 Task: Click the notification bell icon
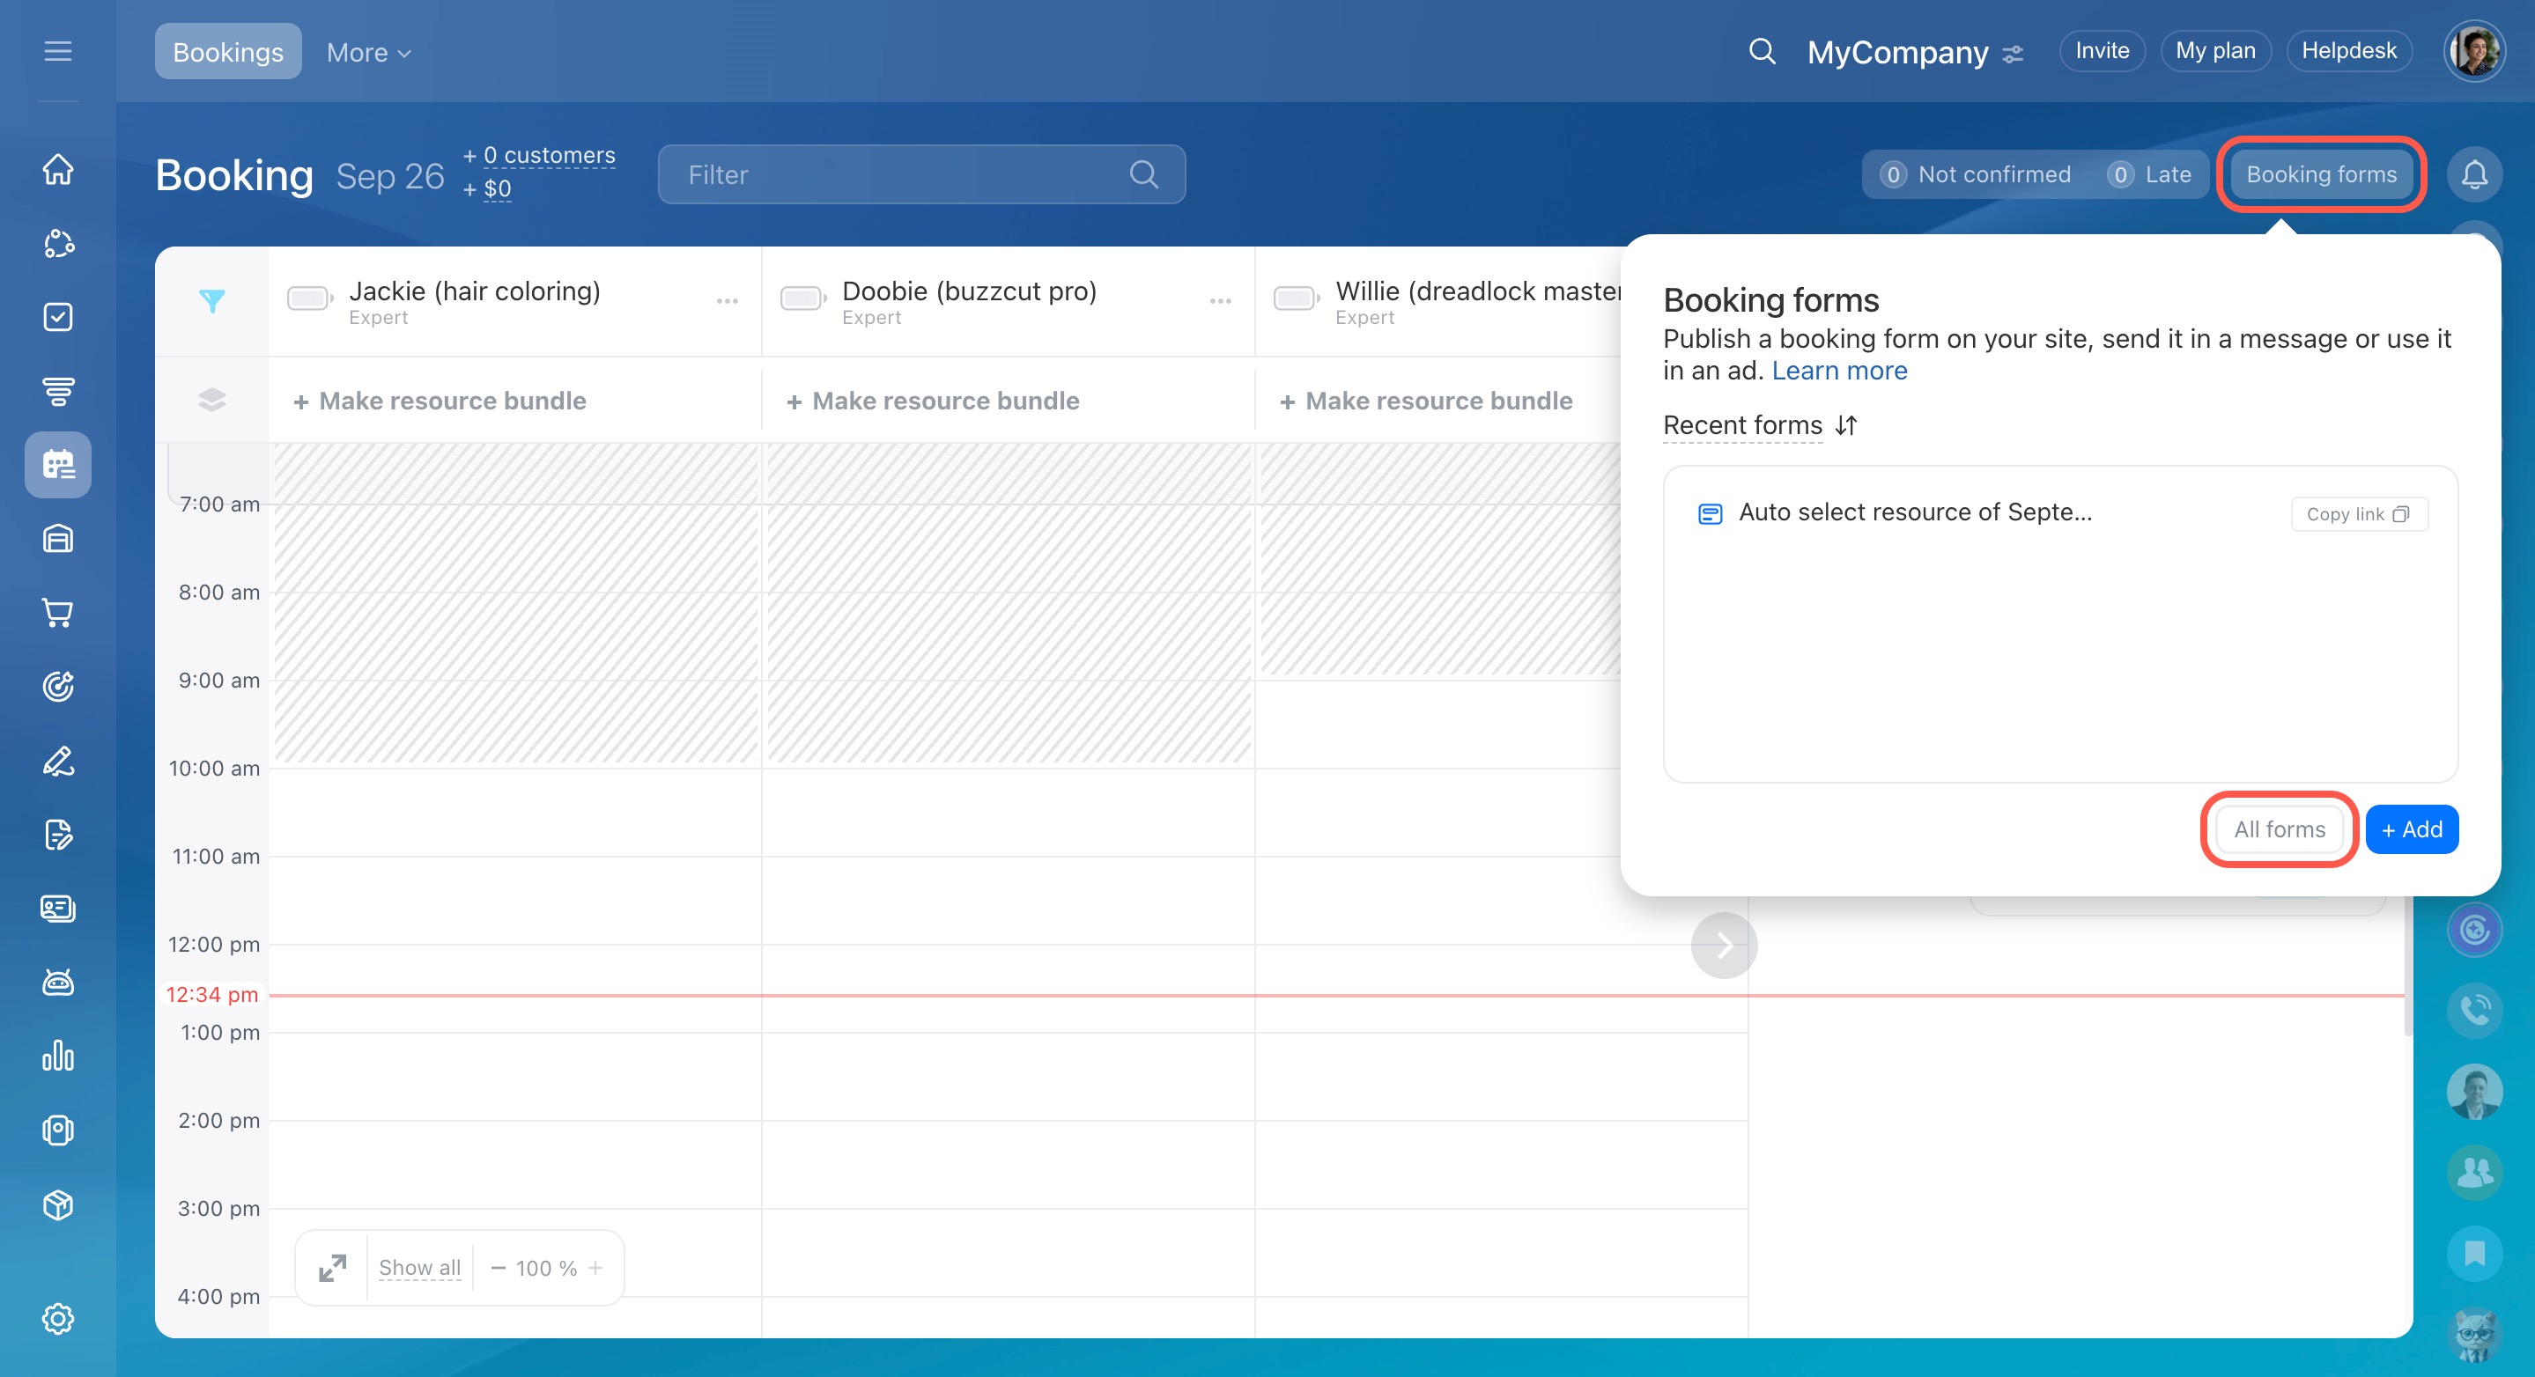coord(2474,175)
